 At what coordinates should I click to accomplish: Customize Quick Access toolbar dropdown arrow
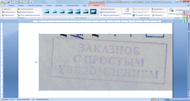pos(35,2)
